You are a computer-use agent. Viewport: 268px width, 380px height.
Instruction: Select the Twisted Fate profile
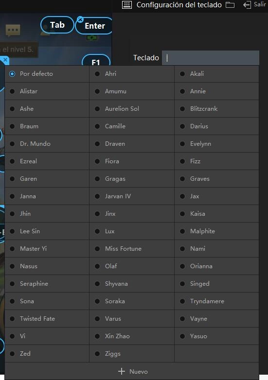point(47,318)
